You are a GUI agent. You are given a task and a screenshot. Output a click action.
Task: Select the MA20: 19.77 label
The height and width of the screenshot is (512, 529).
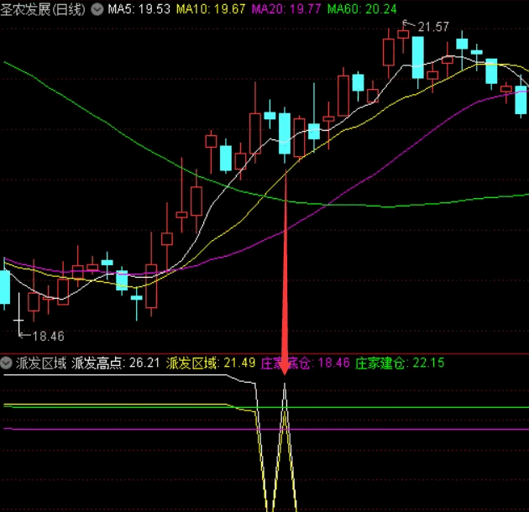pos(286,9)
